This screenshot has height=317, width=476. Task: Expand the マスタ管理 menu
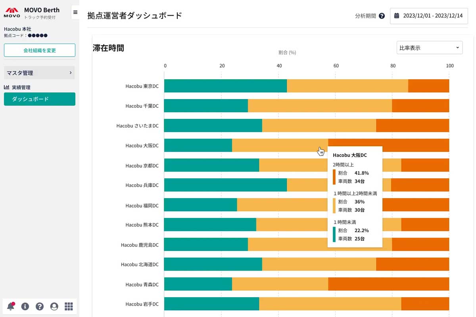pyautogui.click(x=39, y=73)
